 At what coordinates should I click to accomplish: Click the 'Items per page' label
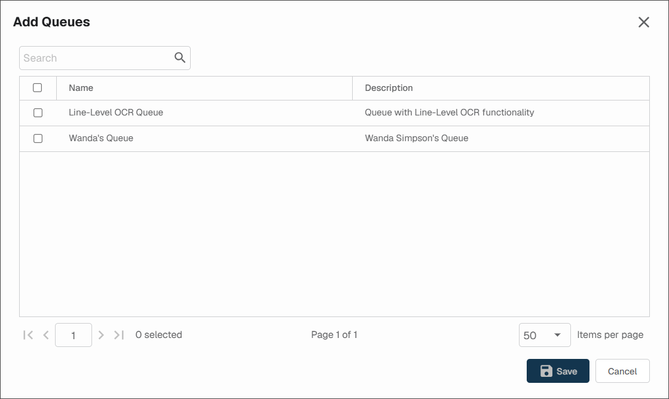click(610, 335)
